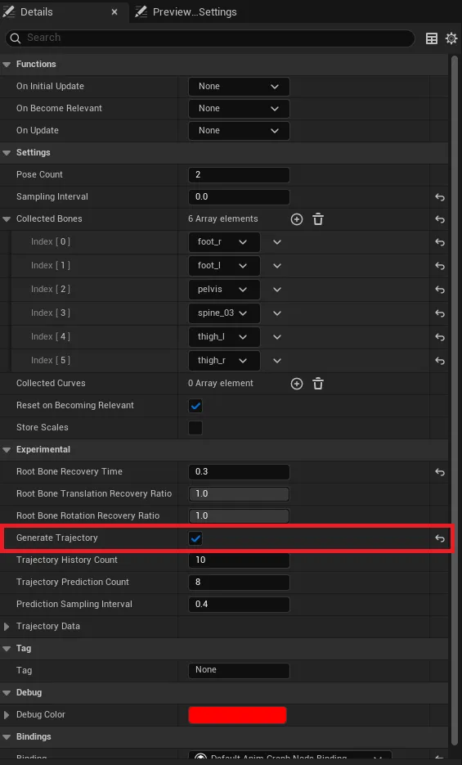Switch to property matrix table view icon
462x765 pixels.
tap(432, 38)
